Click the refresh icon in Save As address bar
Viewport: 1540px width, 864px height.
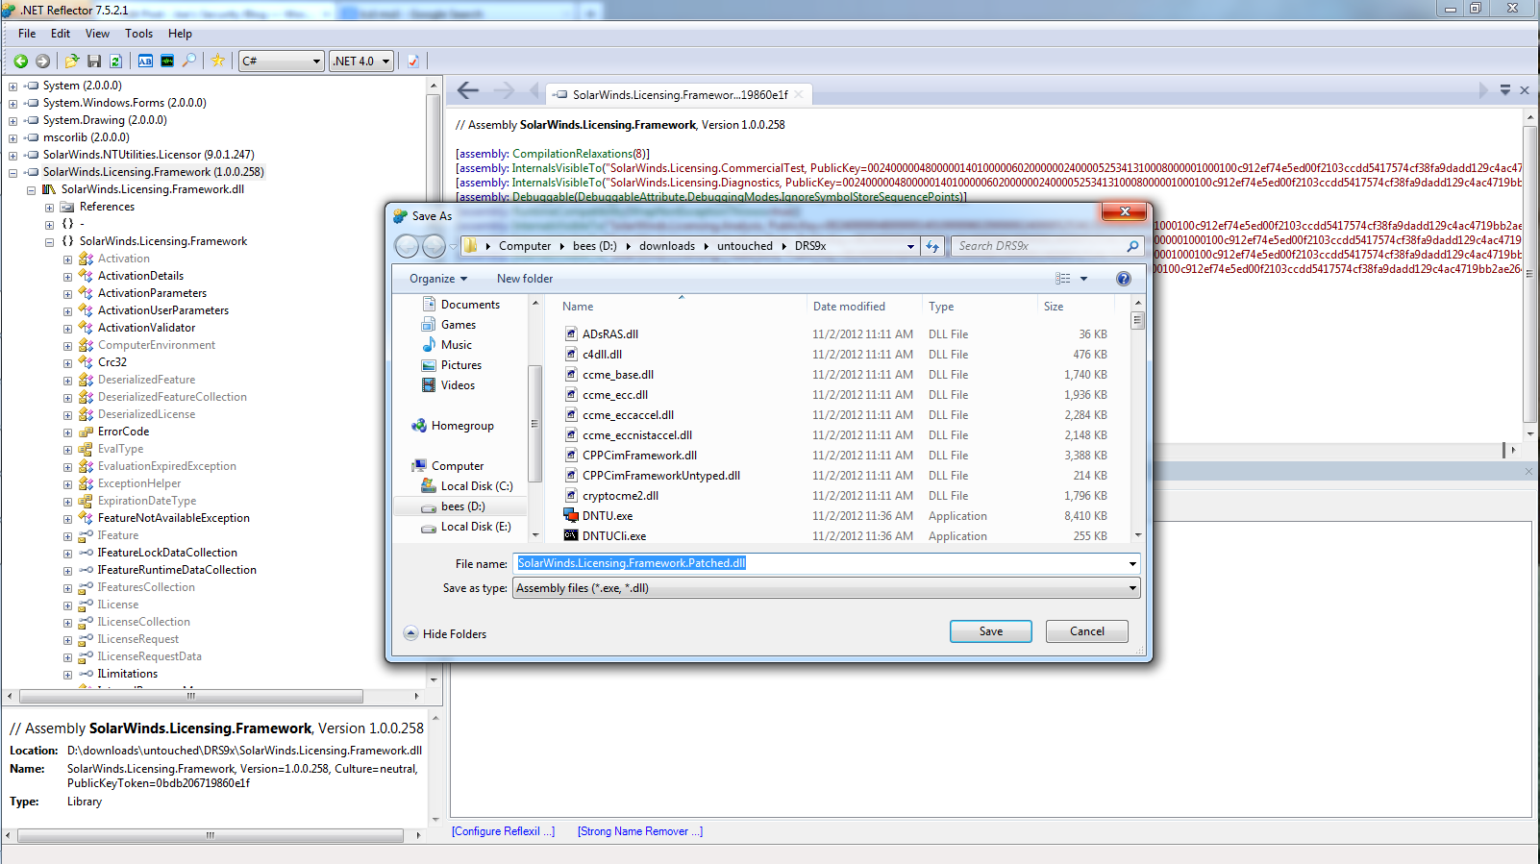932,246
